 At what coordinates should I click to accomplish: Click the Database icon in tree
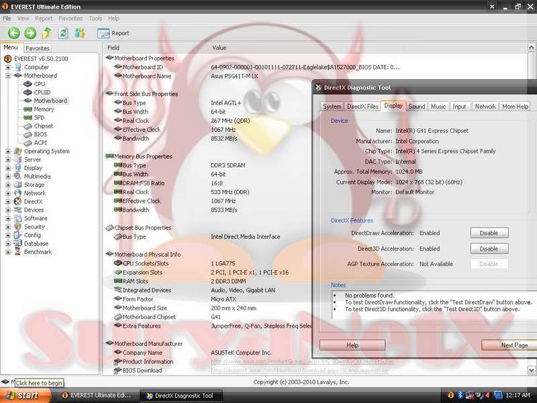18,244
